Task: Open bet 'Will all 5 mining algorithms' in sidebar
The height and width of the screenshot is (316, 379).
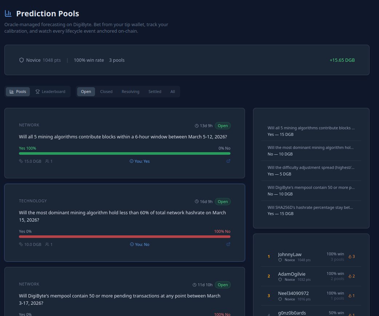Action: [x=311, y=131]
